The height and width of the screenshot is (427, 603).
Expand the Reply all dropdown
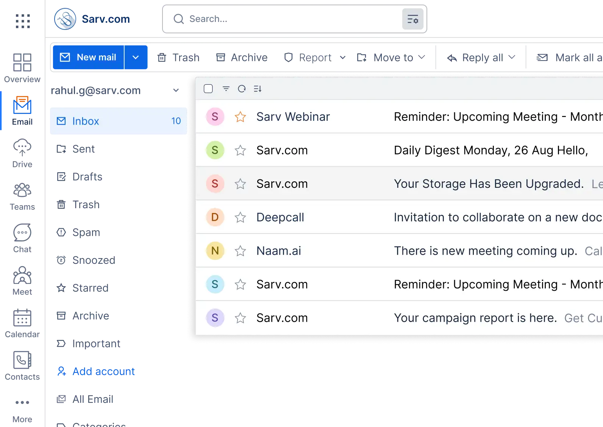(512, 57)
